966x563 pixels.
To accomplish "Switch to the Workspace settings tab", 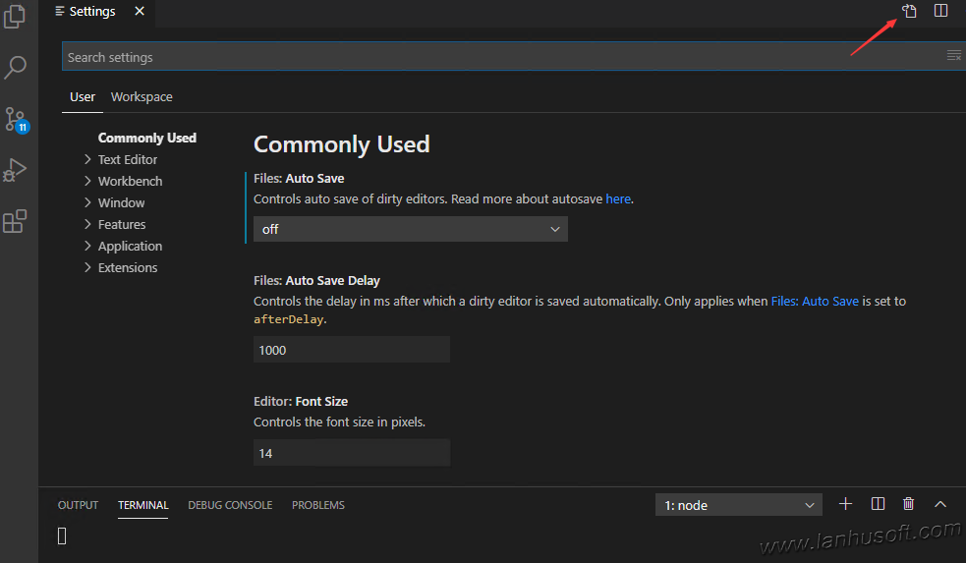I will click(142, 96).
